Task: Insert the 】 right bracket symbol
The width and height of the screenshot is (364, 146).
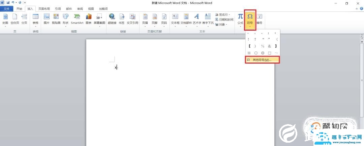Action: tap(276, 46)
